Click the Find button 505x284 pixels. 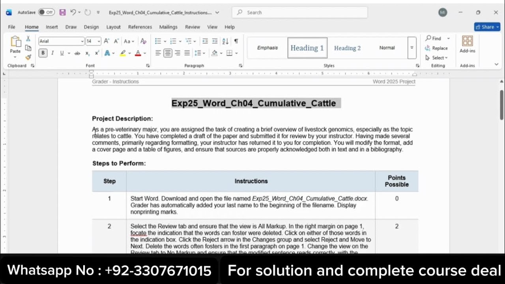point(433,38)
